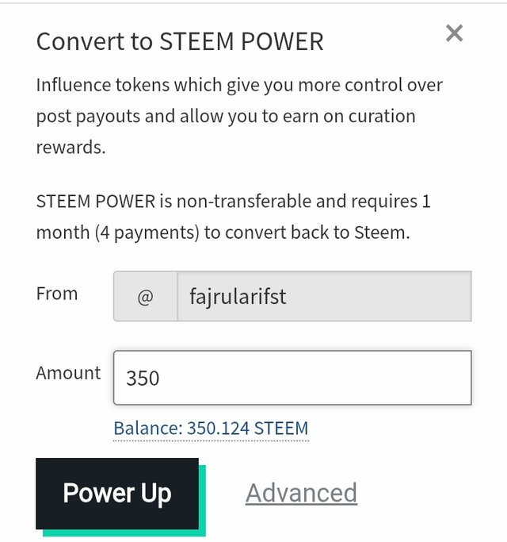Select the Convert to STEEM POWER heading
This screenshot has width=507, height=542.
click(180, 41)
